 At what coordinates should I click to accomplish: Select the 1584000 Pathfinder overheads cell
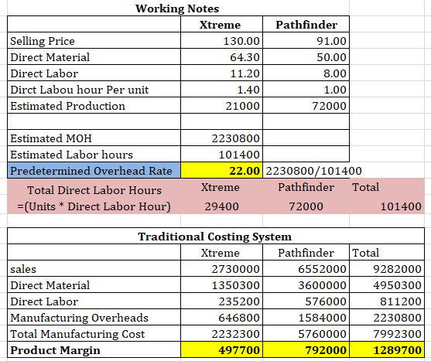click(306, 318)
